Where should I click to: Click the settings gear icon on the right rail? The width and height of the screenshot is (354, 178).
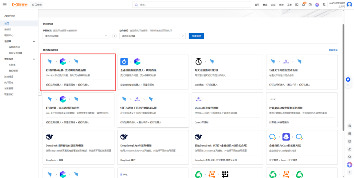(350, 141)
